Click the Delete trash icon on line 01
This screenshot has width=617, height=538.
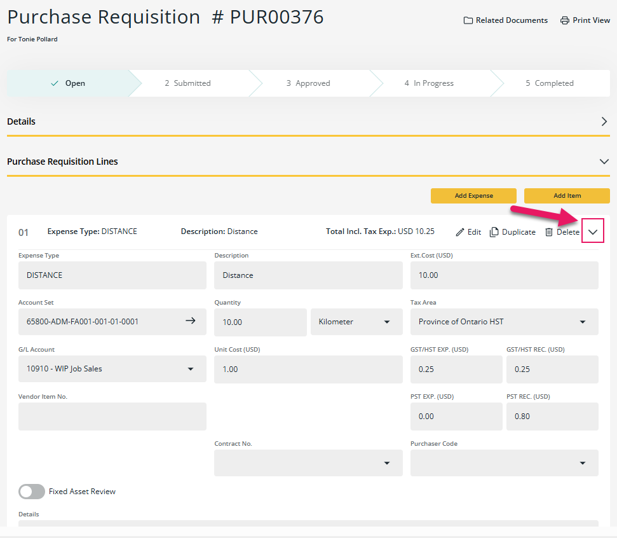click(x=549, y=232)
